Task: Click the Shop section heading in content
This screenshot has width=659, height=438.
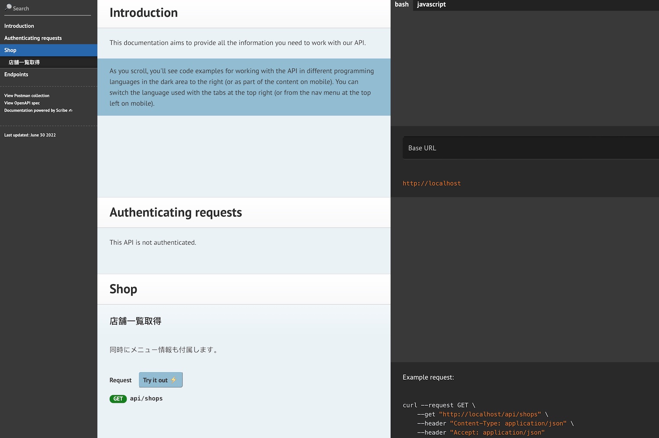Action: pos(123,289)
